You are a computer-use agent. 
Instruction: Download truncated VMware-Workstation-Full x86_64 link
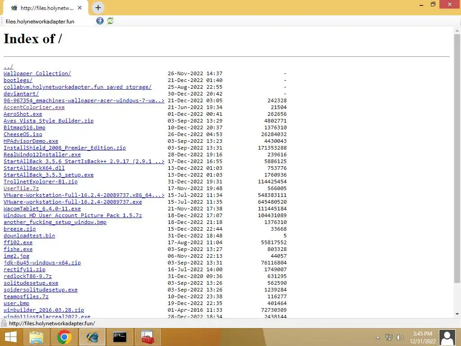pos(84,196)
